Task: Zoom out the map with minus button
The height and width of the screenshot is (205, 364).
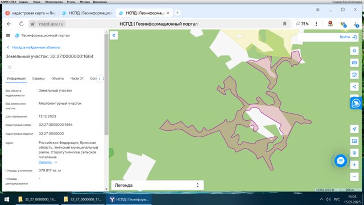Action: (x=354, y=177)
